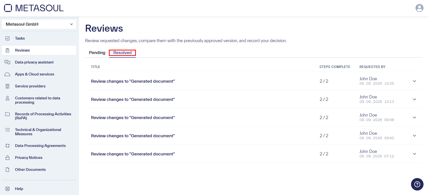428x195 pixels.
Task: Navigate to Data Processing Agreements
Action: (39, 146)
